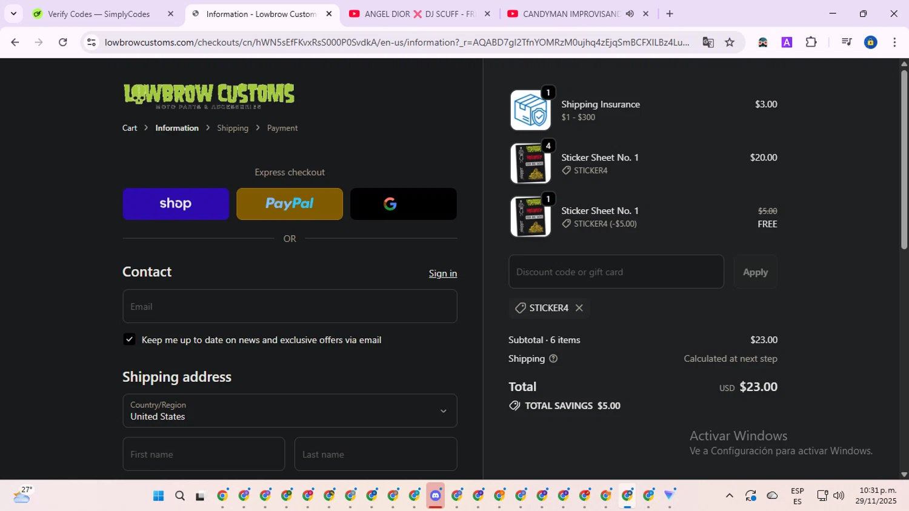The height and width of the screenshot is (511, 909).
Task: Click the scrollbar down arrow
Action: click(x=904, y=475)
